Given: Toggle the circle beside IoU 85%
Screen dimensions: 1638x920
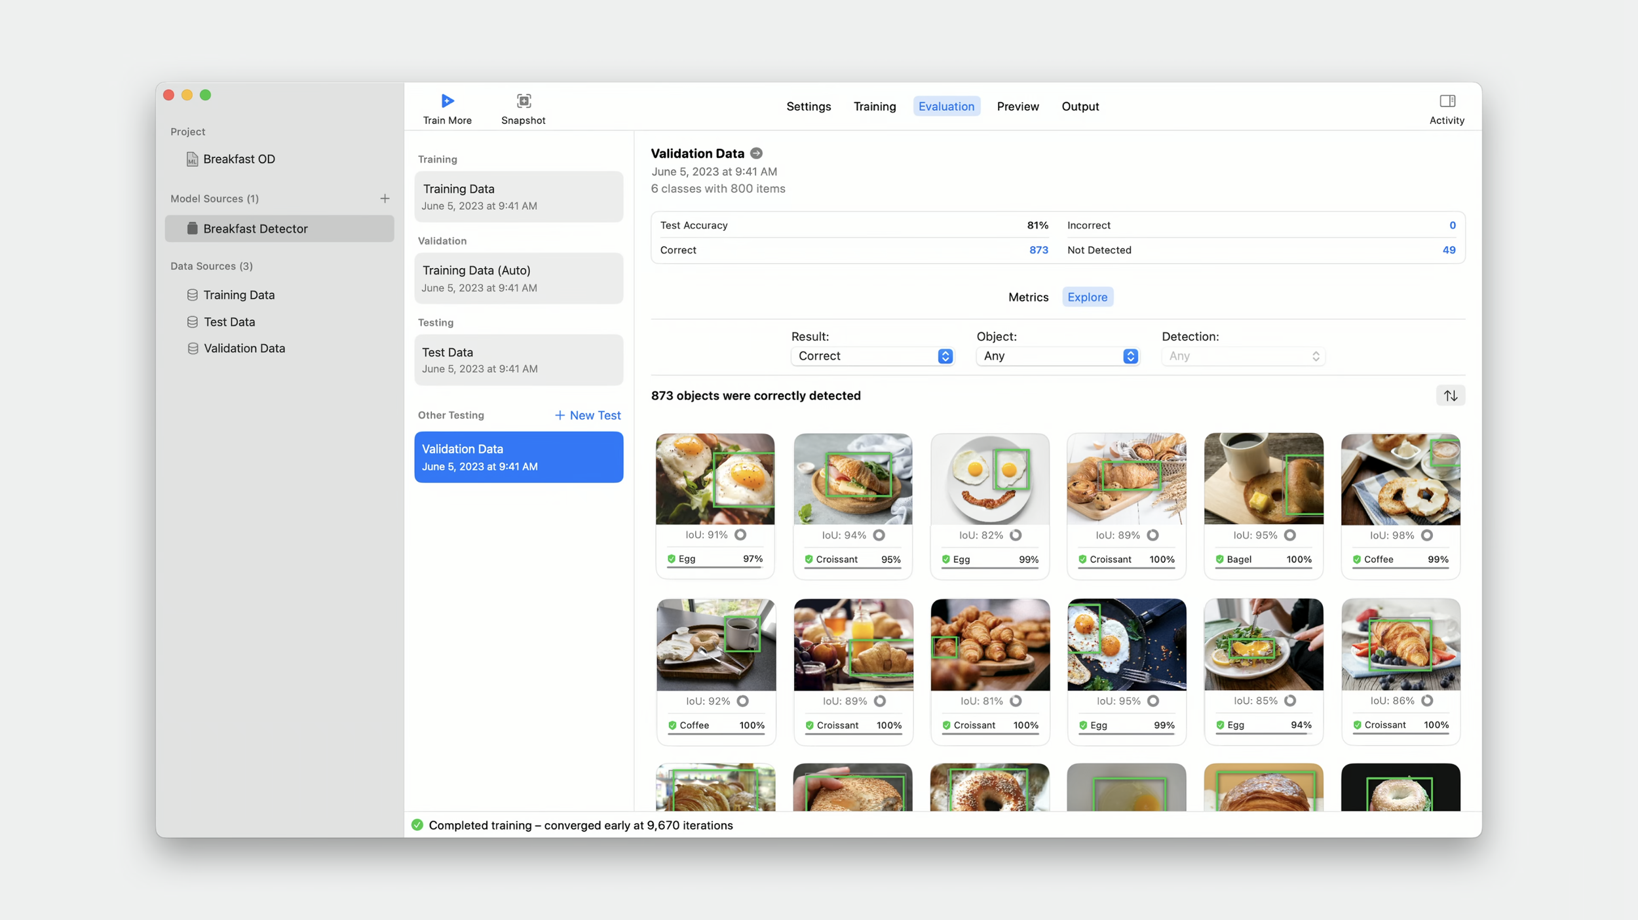Looking at the screenshot, I should (x=1289, y=700).
